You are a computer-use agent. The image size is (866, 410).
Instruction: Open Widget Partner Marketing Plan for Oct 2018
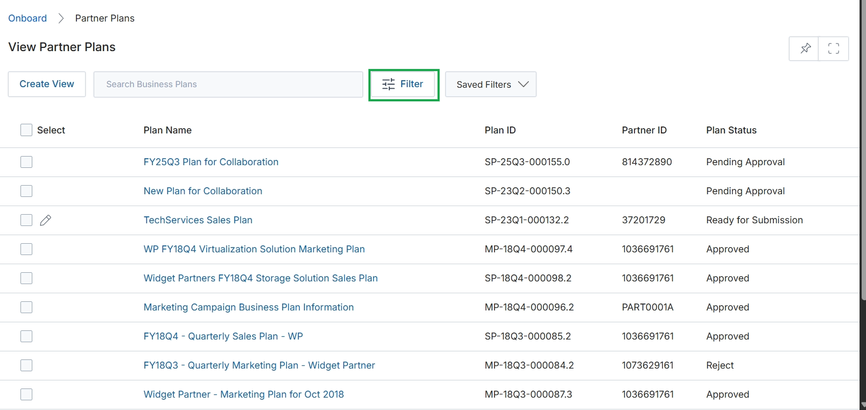click(x=244, y=394)
